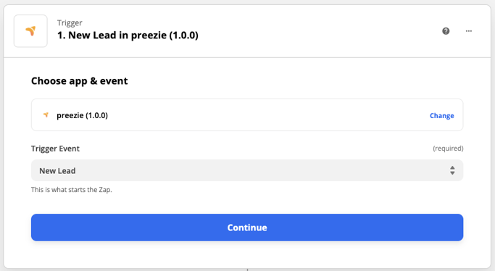This screenshot has width=495, height=271.
Task: Click the Trigger label above the step title
Action: coord(70,22)
